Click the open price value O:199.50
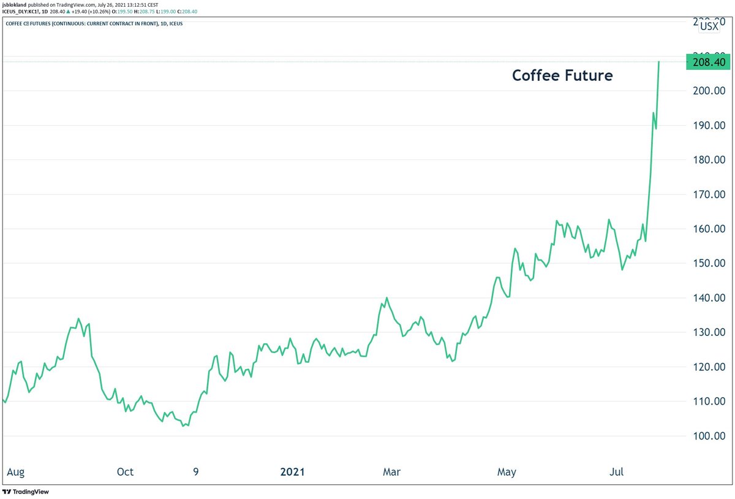Image resolution: width=735 pixels, height=499 pixels. pyautogui.click(x=123, y=12)
